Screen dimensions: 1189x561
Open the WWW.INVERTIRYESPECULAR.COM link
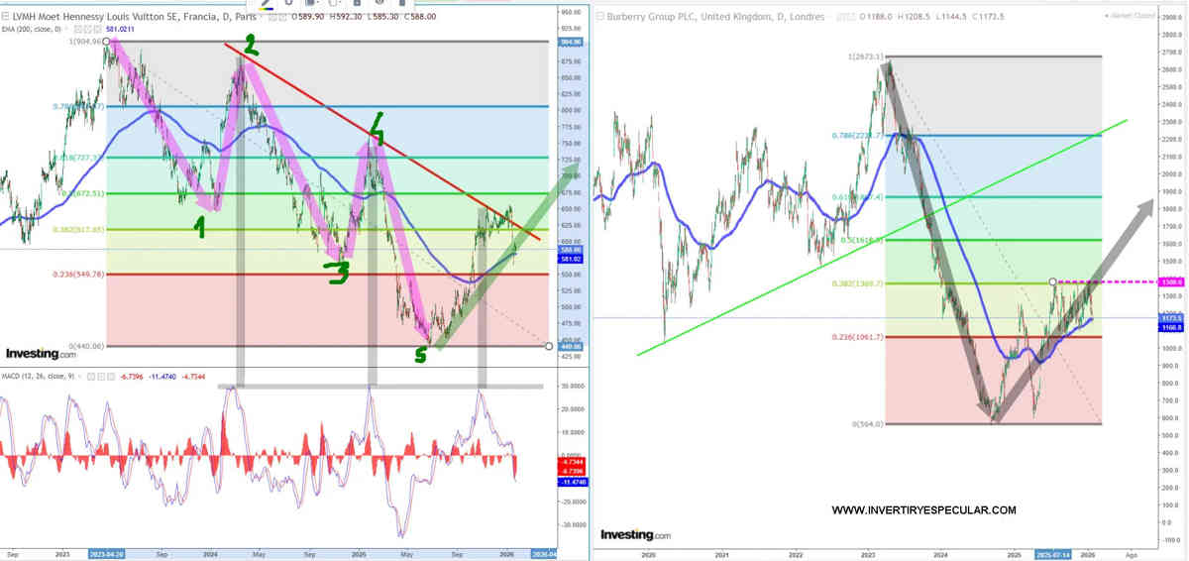[x=923, y=510]
